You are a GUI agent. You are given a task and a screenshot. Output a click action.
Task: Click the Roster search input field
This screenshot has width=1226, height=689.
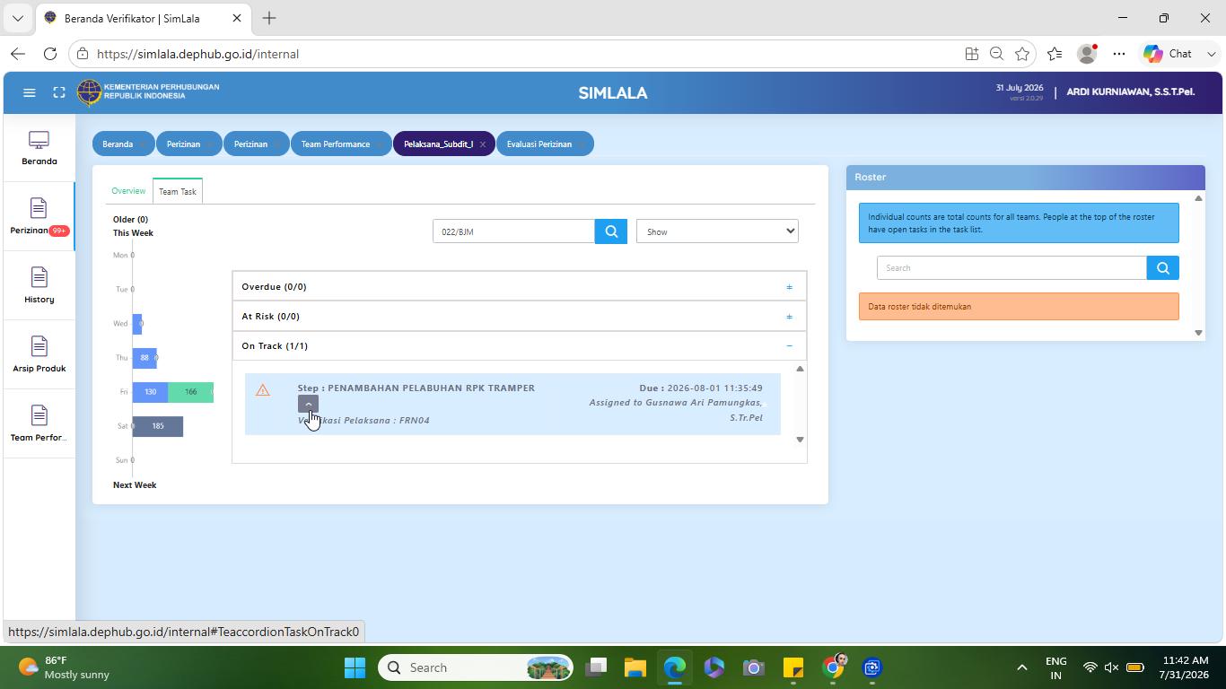pos(1011,267)
